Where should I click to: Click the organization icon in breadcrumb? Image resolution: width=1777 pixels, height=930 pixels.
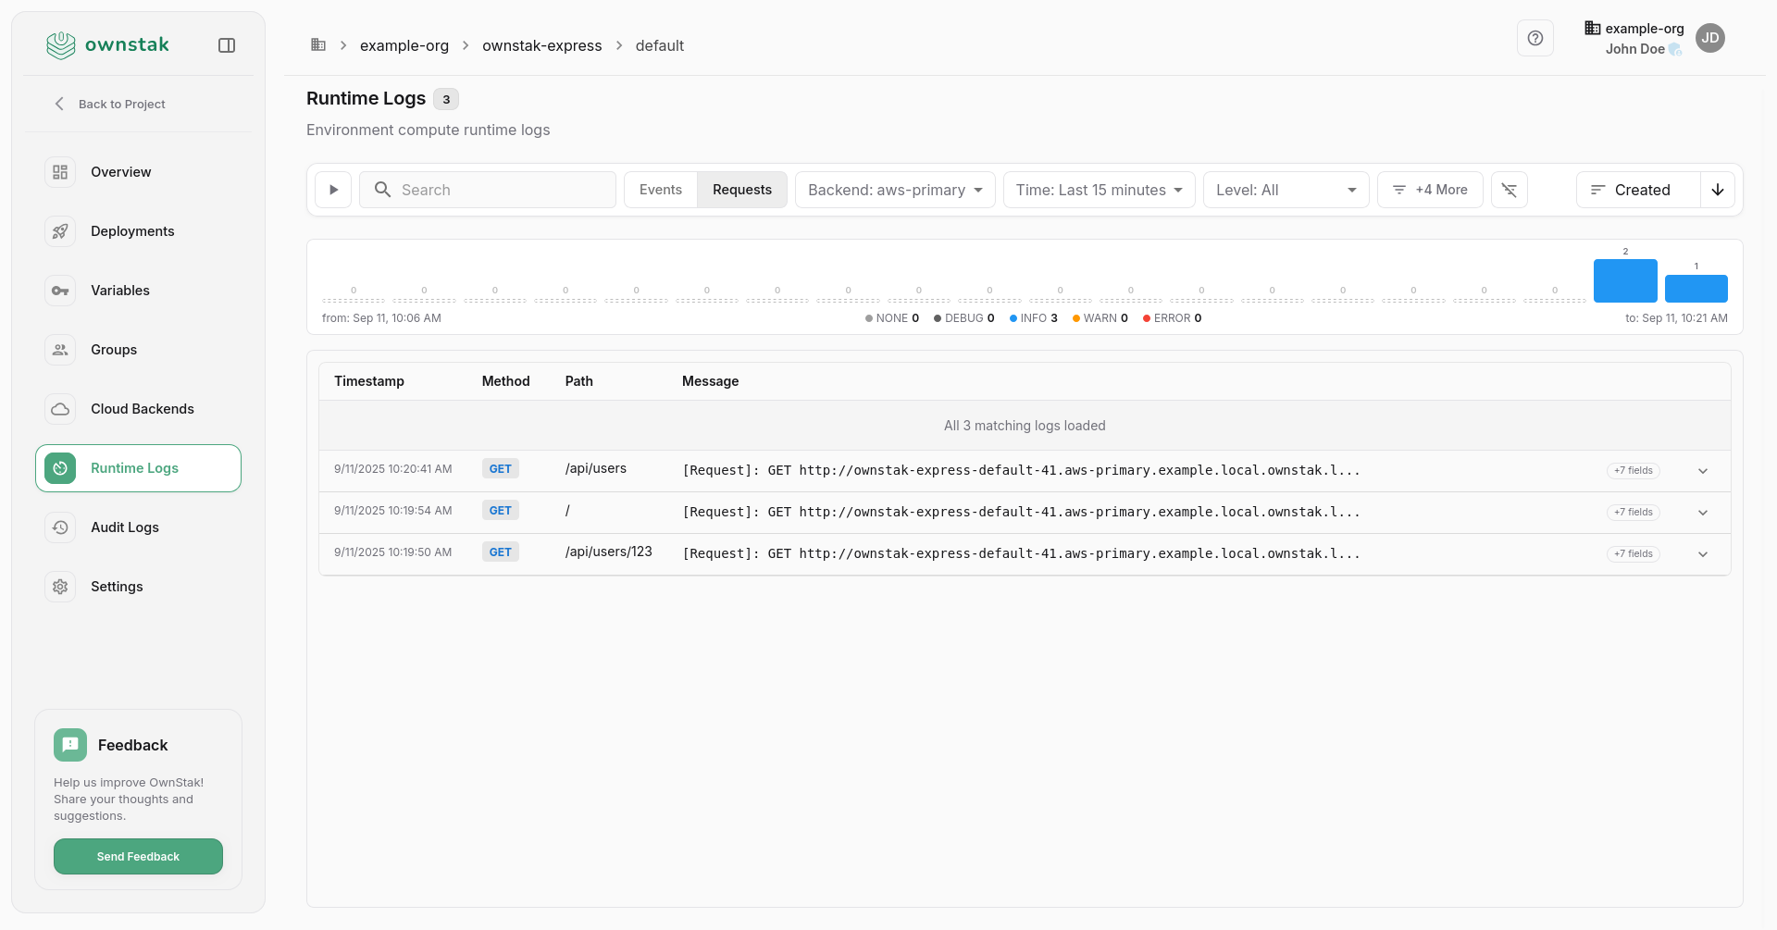[x=318, y=45]
